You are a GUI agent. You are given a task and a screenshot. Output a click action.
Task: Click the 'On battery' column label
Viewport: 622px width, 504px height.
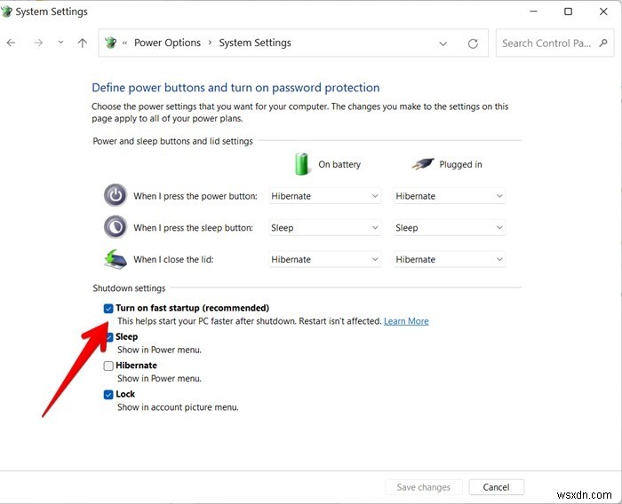(x=339, y=164)
